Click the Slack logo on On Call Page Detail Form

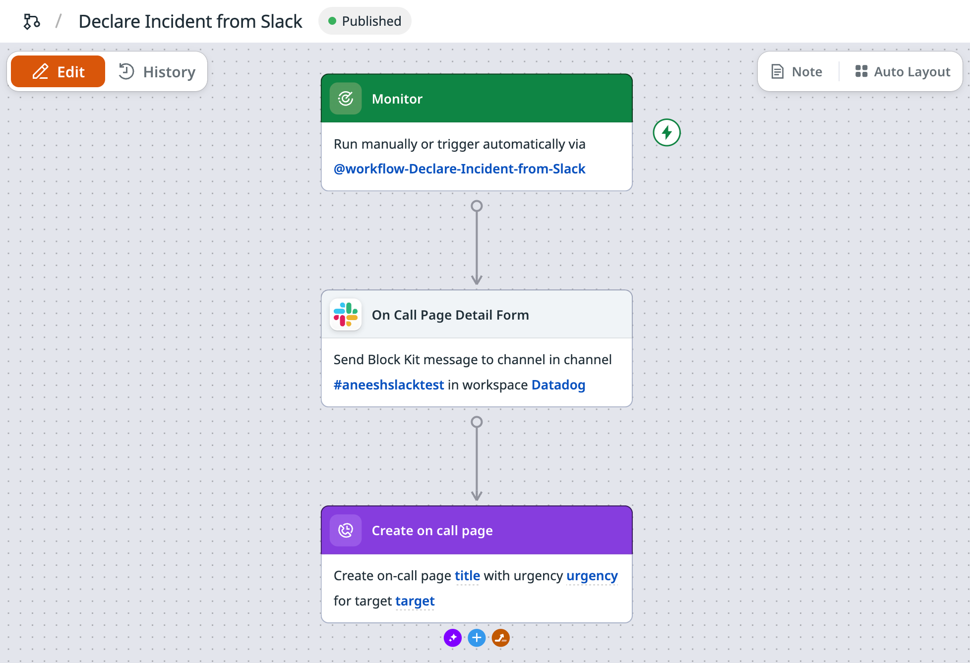pos(346,314)
